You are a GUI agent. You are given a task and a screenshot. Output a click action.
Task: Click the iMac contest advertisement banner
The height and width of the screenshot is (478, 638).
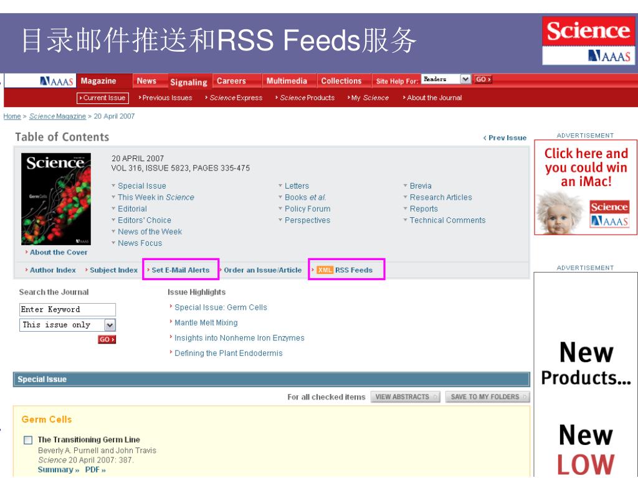pos(586,187)
